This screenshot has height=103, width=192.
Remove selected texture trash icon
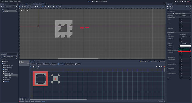[x=23, y=99]
